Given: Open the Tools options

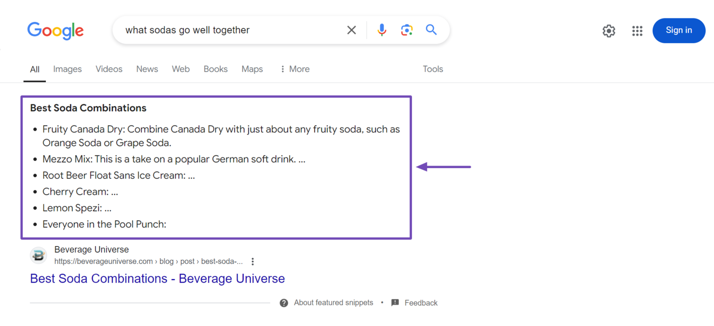Looking at the screenshot, I should [x=432, y=69].
